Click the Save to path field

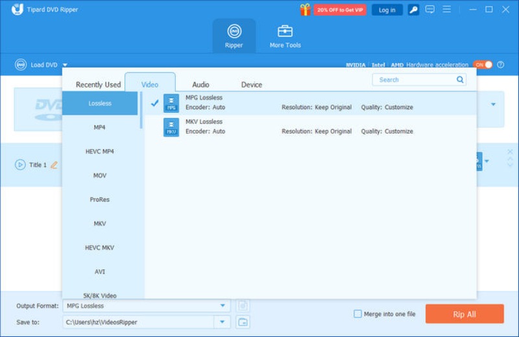click(138, 322)
